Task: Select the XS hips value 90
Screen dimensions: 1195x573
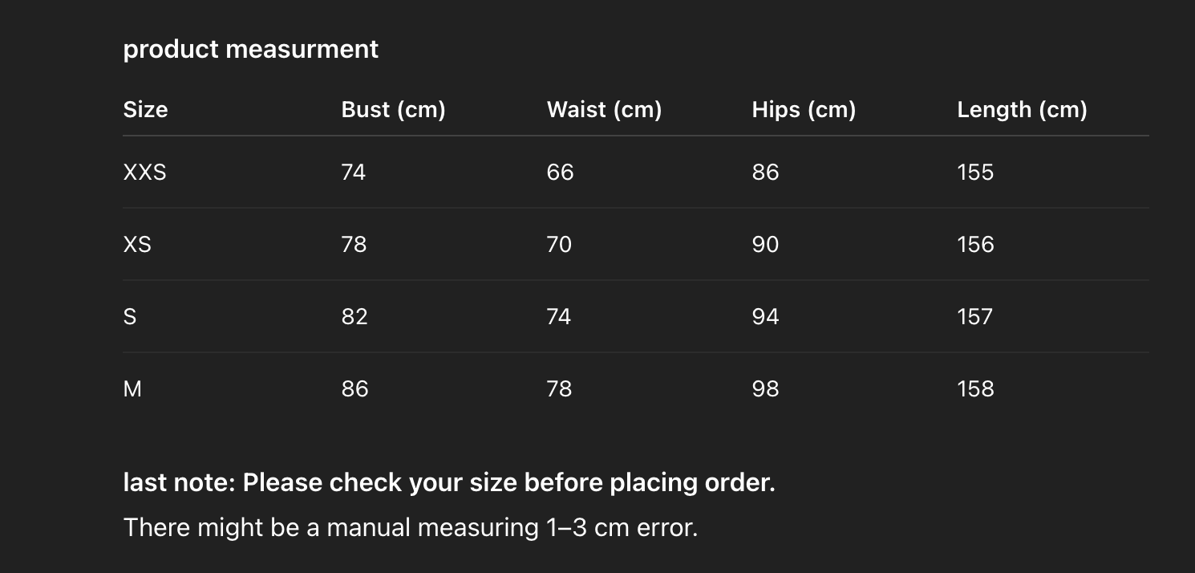Action: pyautogui.click(x=765, y=245)
